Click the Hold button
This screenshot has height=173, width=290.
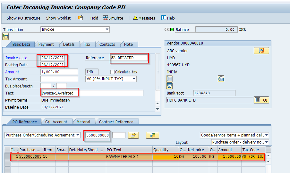[94, 18]
